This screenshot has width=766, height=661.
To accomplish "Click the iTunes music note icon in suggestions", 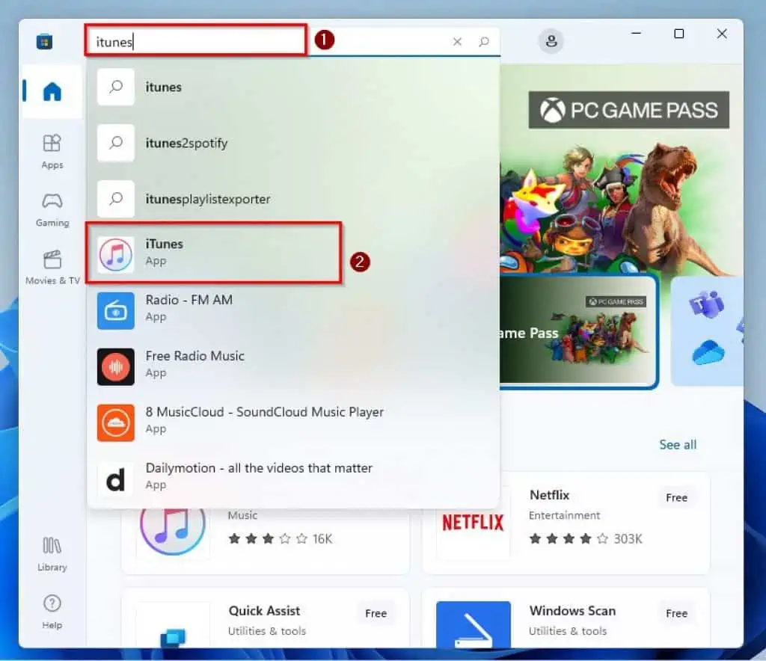I will click(x=116, y=254).
